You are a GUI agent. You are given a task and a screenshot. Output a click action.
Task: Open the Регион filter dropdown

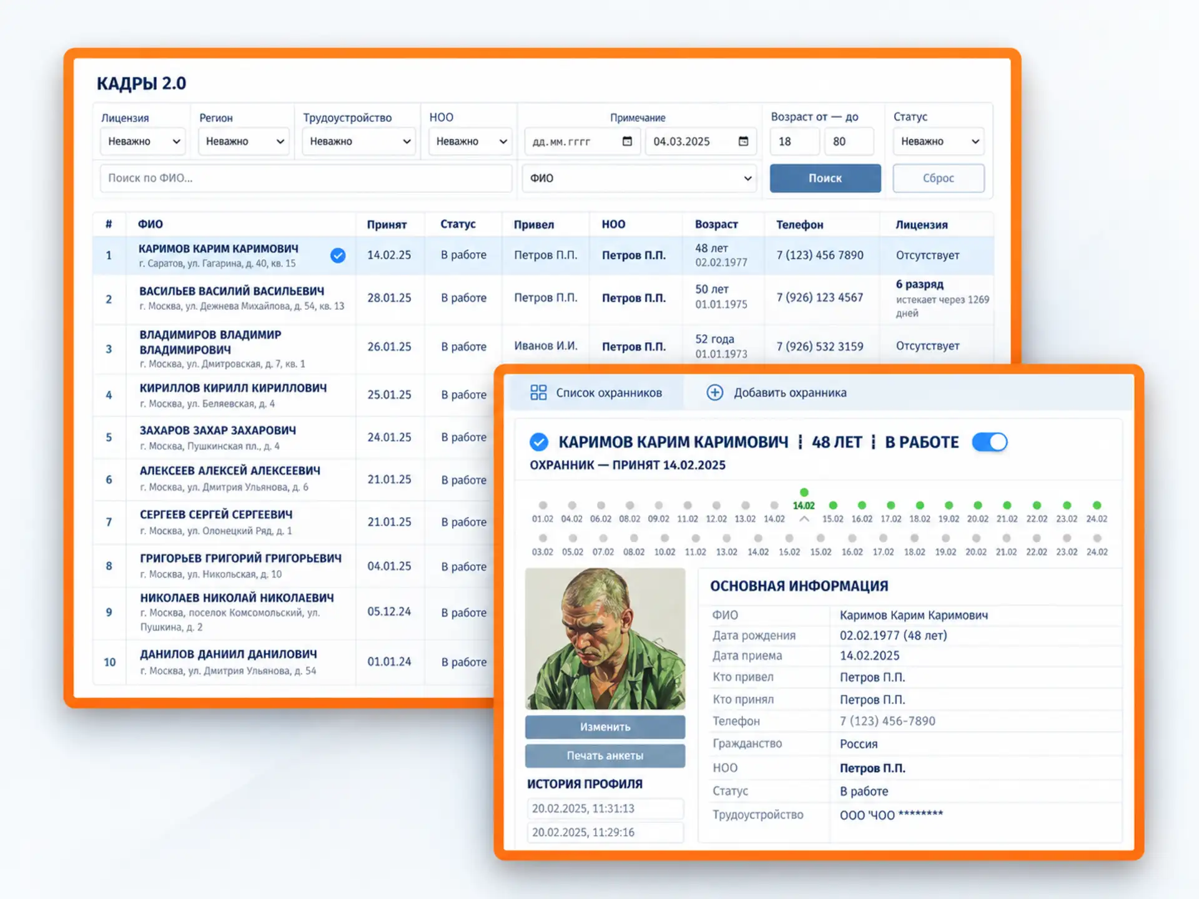pos(244,141)
